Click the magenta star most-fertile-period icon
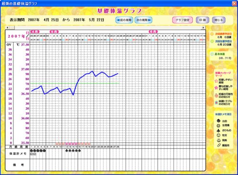The image size is (238, 175). point(216,87)
